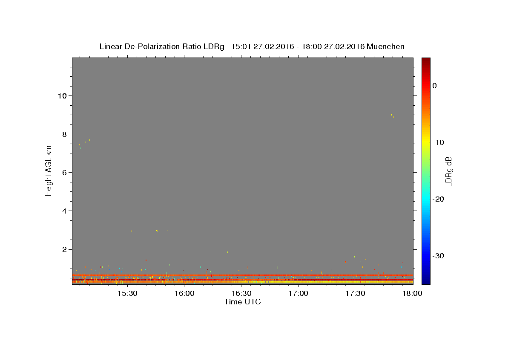Pick the blue -30 dB colorbar region
This screenshot has height=341, width=511.
[x=426, y=256]
